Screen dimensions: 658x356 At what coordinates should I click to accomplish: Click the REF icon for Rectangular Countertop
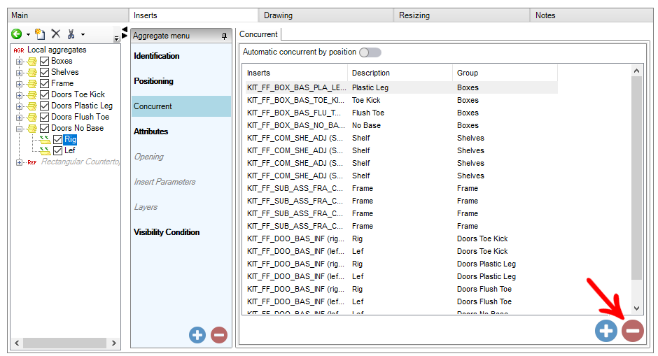click(x=32, y=162)
